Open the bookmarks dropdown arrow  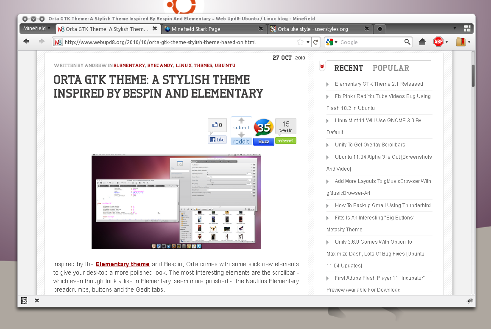point(469,42)
